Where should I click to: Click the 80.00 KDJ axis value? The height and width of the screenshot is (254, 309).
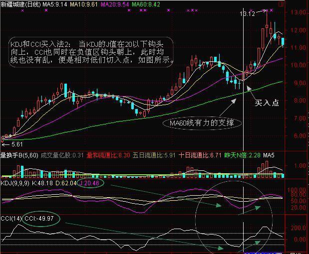[298, 195]
